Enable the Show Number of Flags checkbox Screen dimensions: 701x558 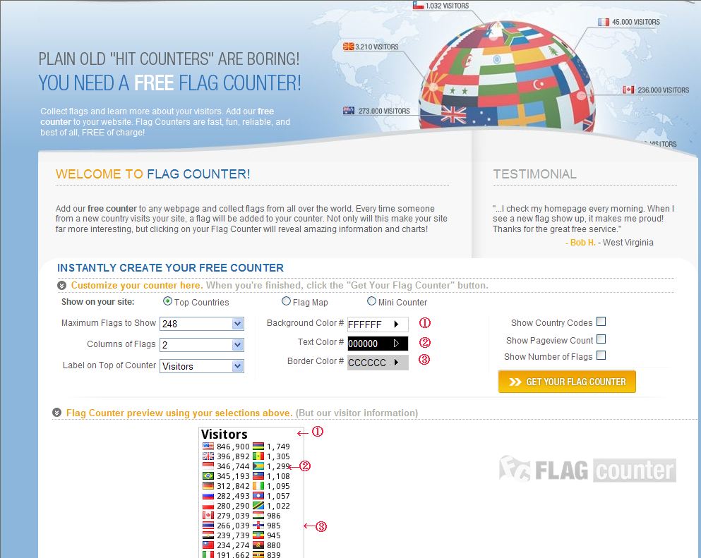click(601, 356)
